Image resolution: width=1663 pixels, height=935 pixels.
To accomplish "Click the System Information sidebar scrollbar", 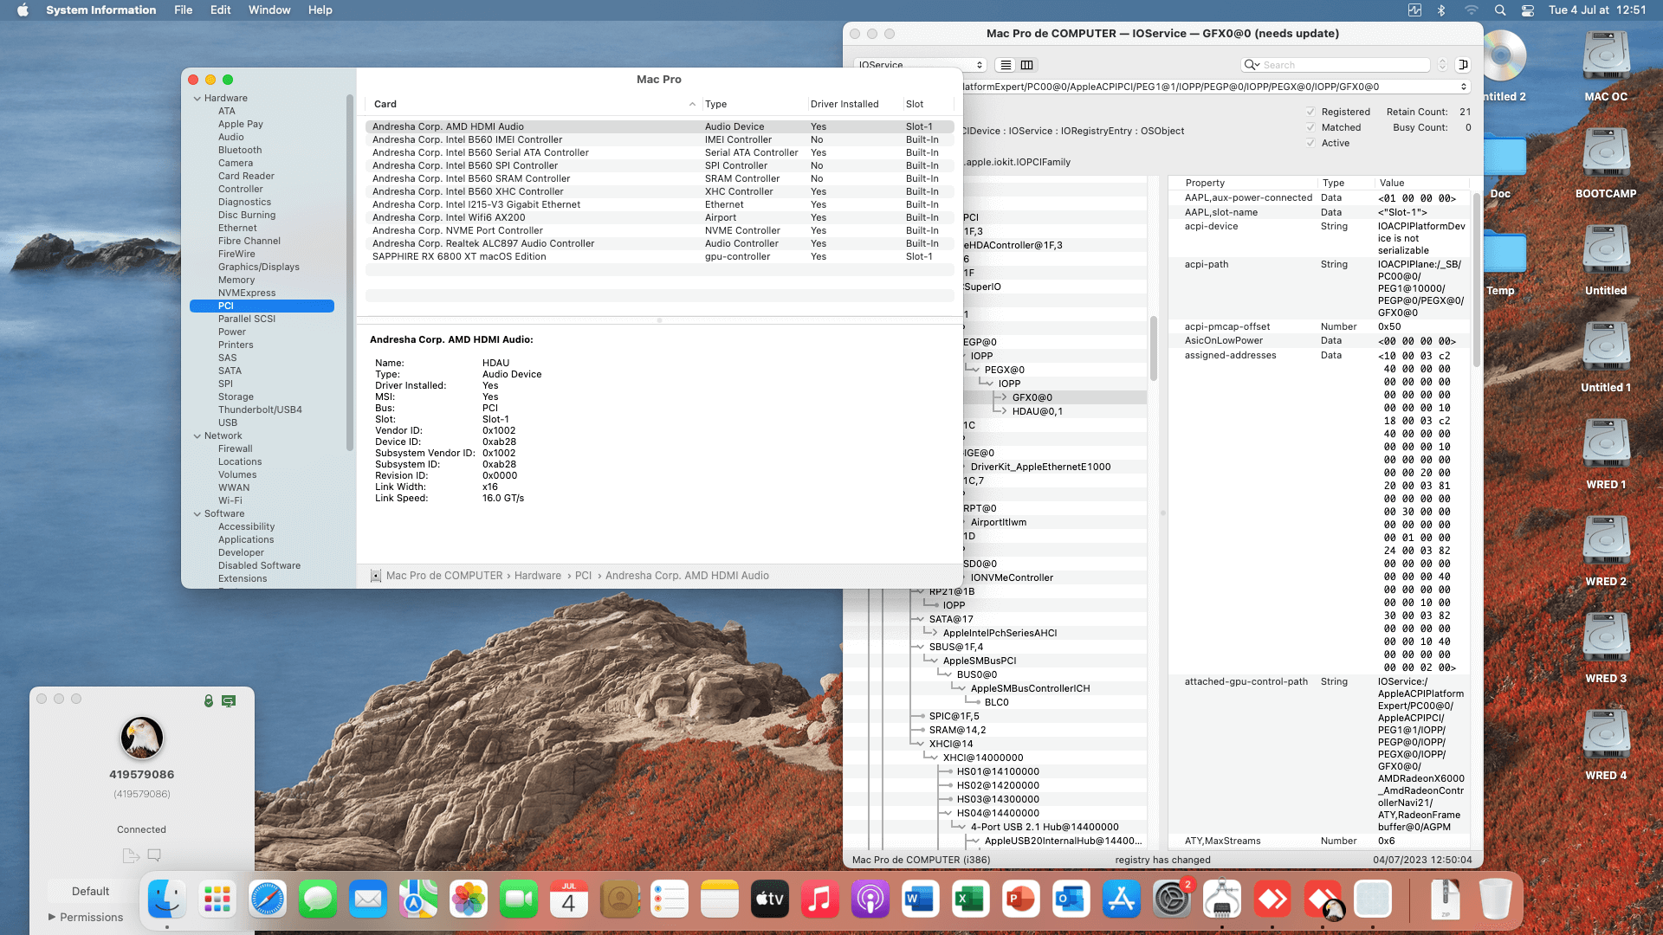I will coord(350,273).
